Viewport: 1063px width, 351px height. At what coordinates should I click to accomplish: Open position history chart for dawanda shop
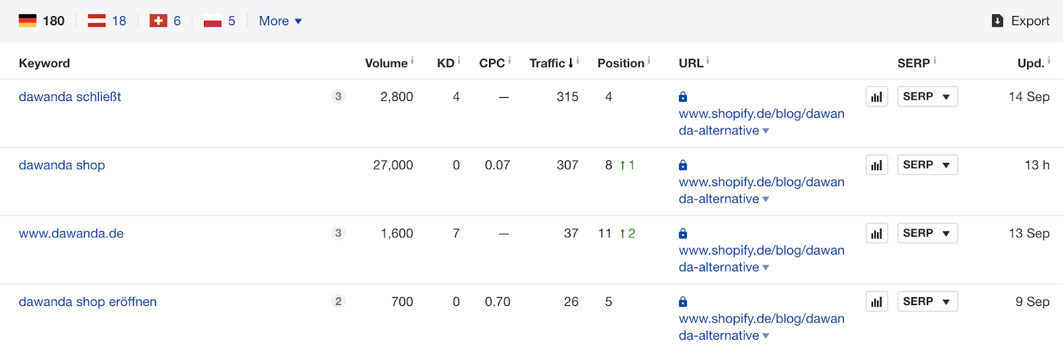point(877,166)
